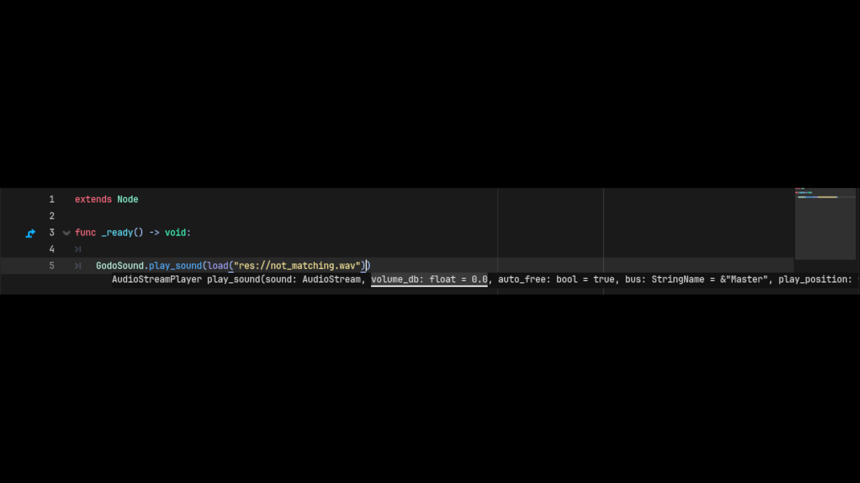The image size is (860, 483).
Task: Click the 'GodoSound' identifier on line 5
Action: pos(120,266)
